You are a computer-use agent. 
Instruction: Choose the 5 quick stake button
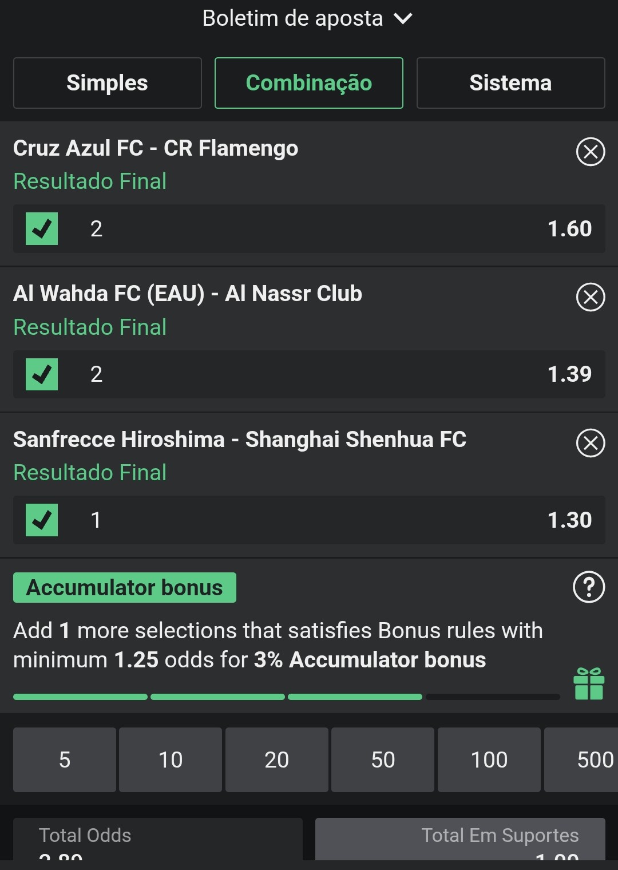point(65,760)
